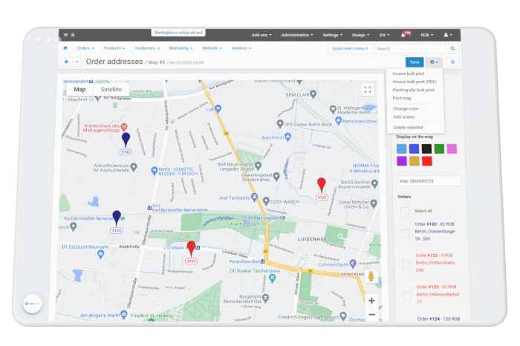Open the EN language dropdown
This screenshot has width=520, height=346.
click(385, 35)
